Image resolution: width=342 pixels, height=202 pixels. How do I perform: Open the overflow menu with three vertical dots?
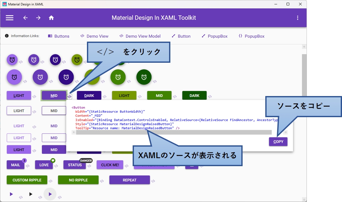pyautogui.click(x=298, y=18)
